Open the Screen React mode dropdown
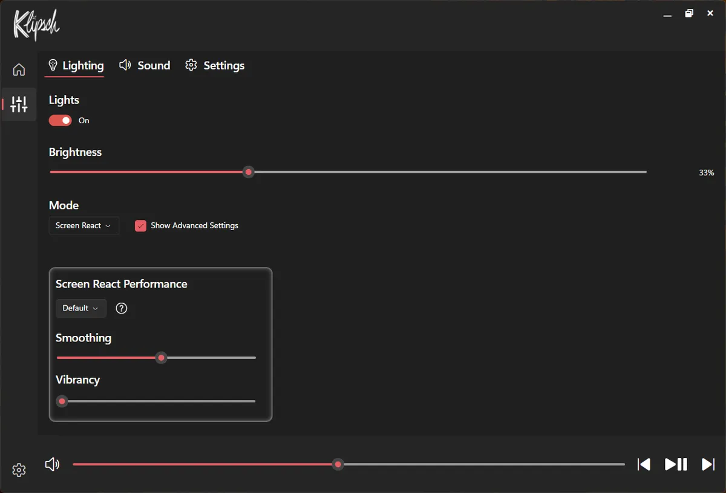Screen dimensions: 726x493 click(84, 225)
